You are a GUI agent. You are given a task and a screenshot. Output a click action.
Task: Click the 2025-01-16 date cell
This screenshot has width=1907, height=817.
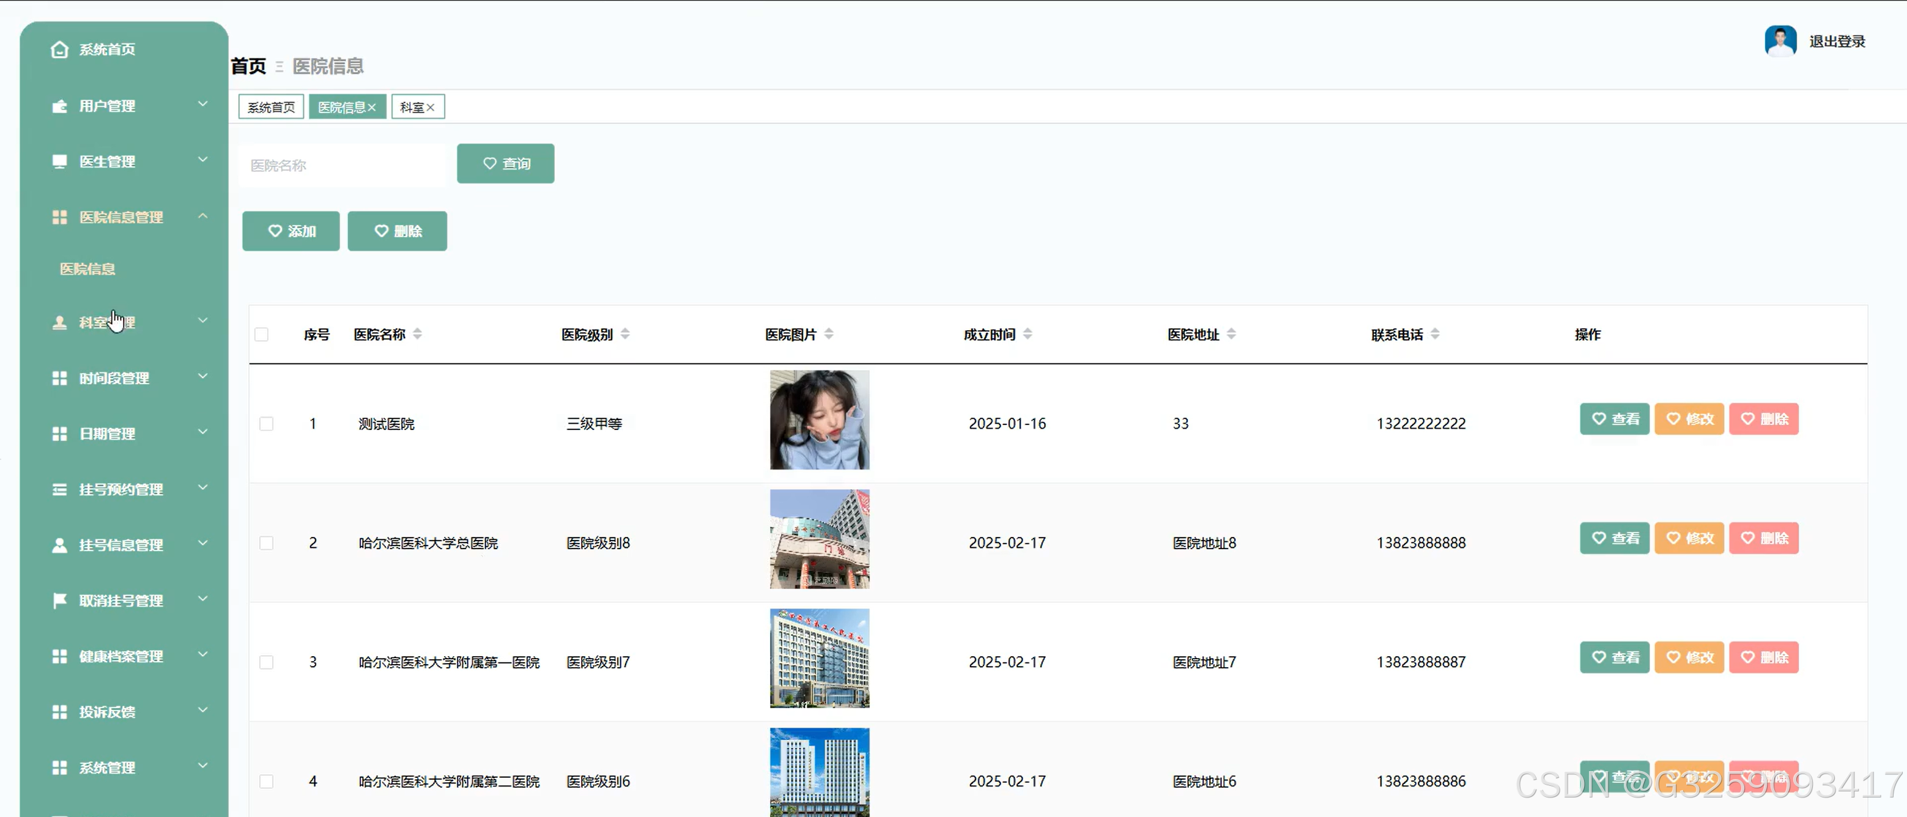tap(1007, 423)
